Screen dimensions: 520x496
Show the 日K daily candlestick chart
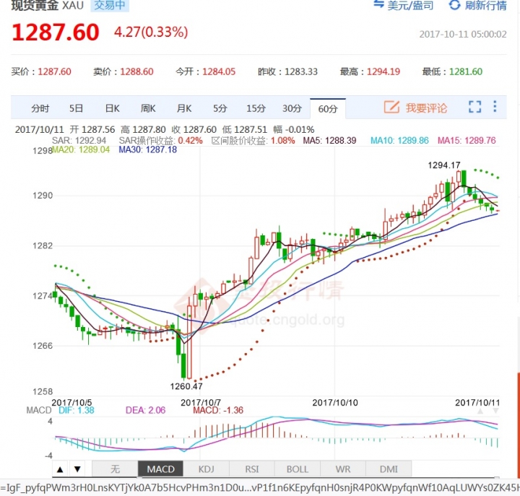(112, 108)
